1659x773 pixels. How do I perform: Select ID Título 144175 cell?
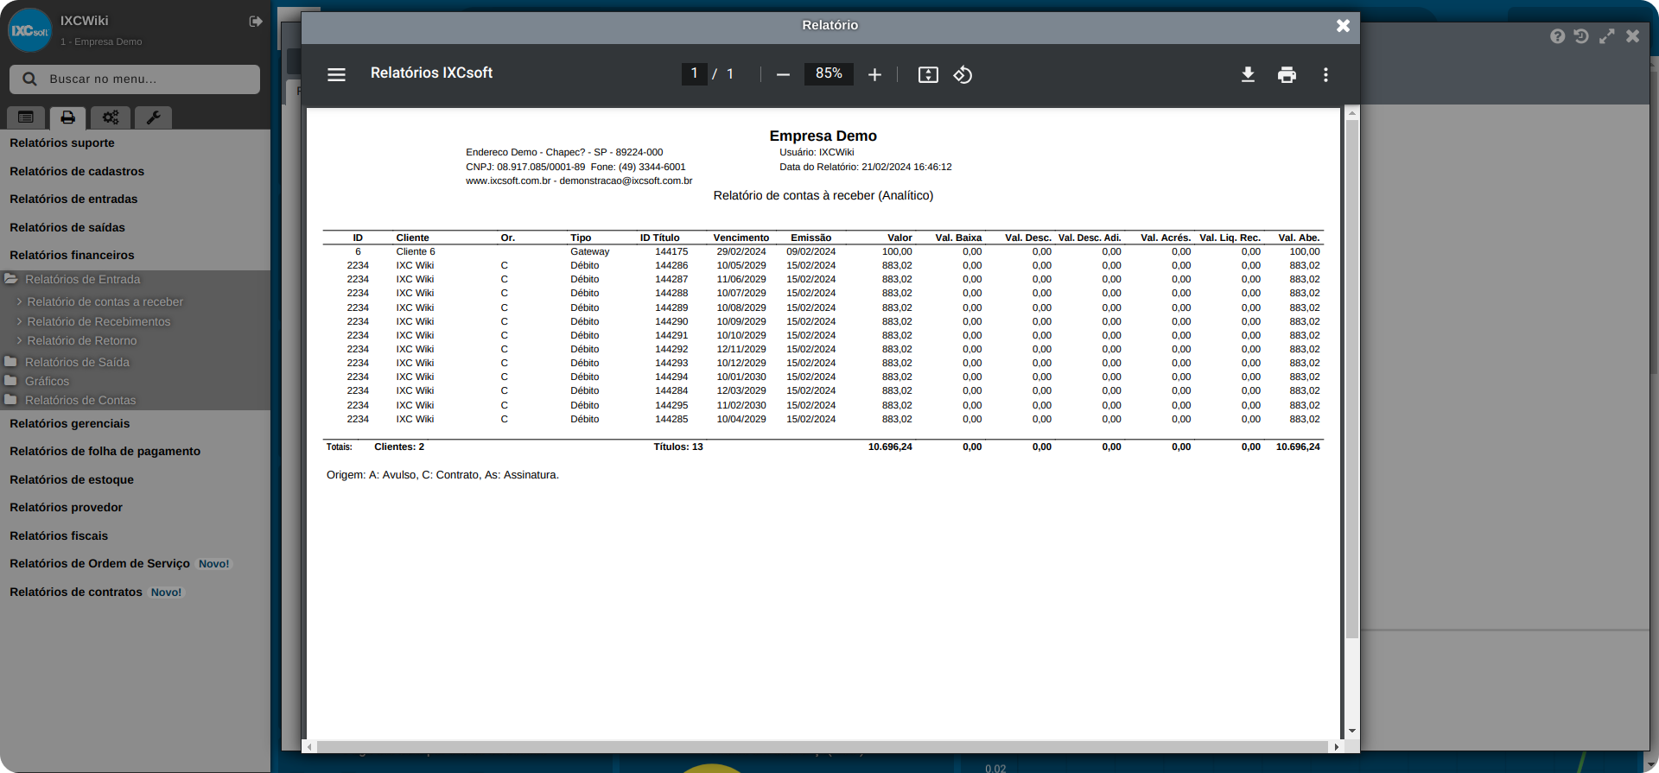point(671,252)
